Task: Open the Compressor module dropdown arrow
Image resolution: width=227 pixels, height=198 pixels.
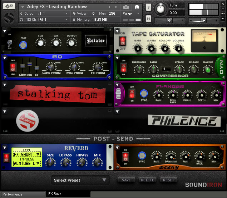Action: [x=117, y=58]
